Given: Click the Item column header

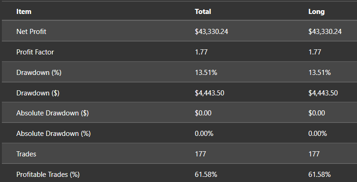Looking at the screenshot, I should coord(24,12).
